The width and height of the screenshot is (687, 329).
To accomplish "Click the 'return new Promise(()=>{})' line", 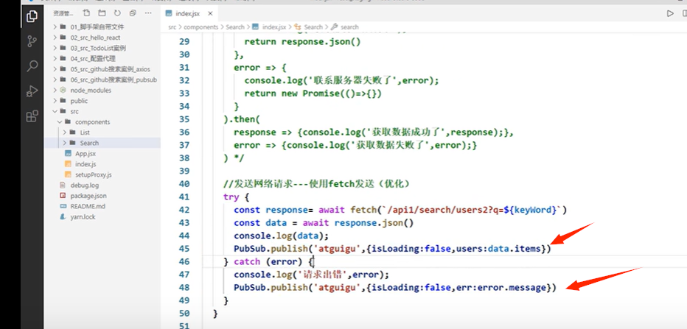I will [x=315, y=93].
